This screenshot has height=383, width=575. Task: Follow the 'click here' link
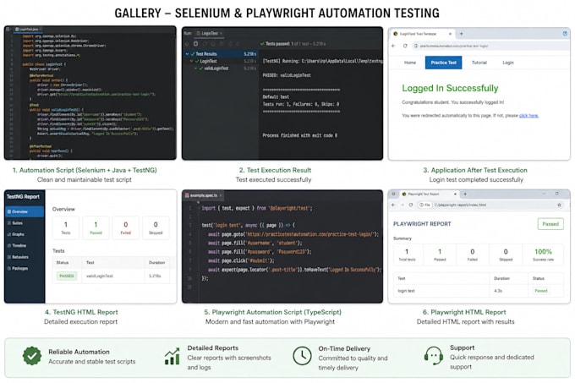tap(528, 116)
